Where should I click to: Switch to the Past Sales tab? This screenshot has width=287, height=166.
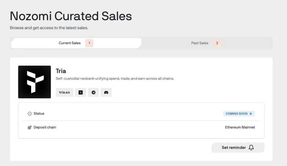coord(200,43)
